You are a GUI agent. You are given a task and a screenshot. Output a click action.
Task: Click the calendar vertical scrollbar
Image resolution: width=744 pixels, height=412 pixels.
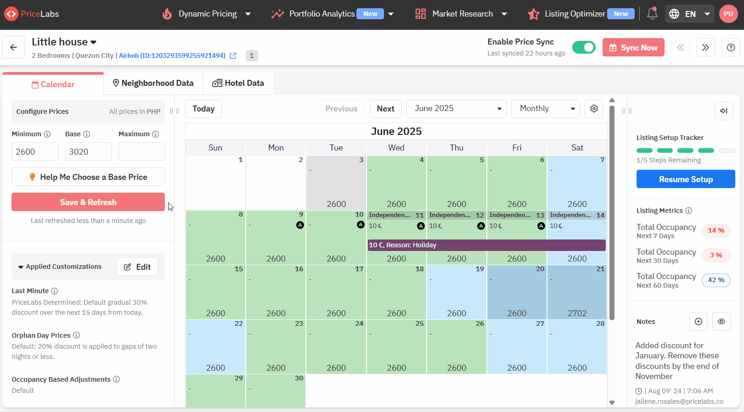(x=612, y=213)
